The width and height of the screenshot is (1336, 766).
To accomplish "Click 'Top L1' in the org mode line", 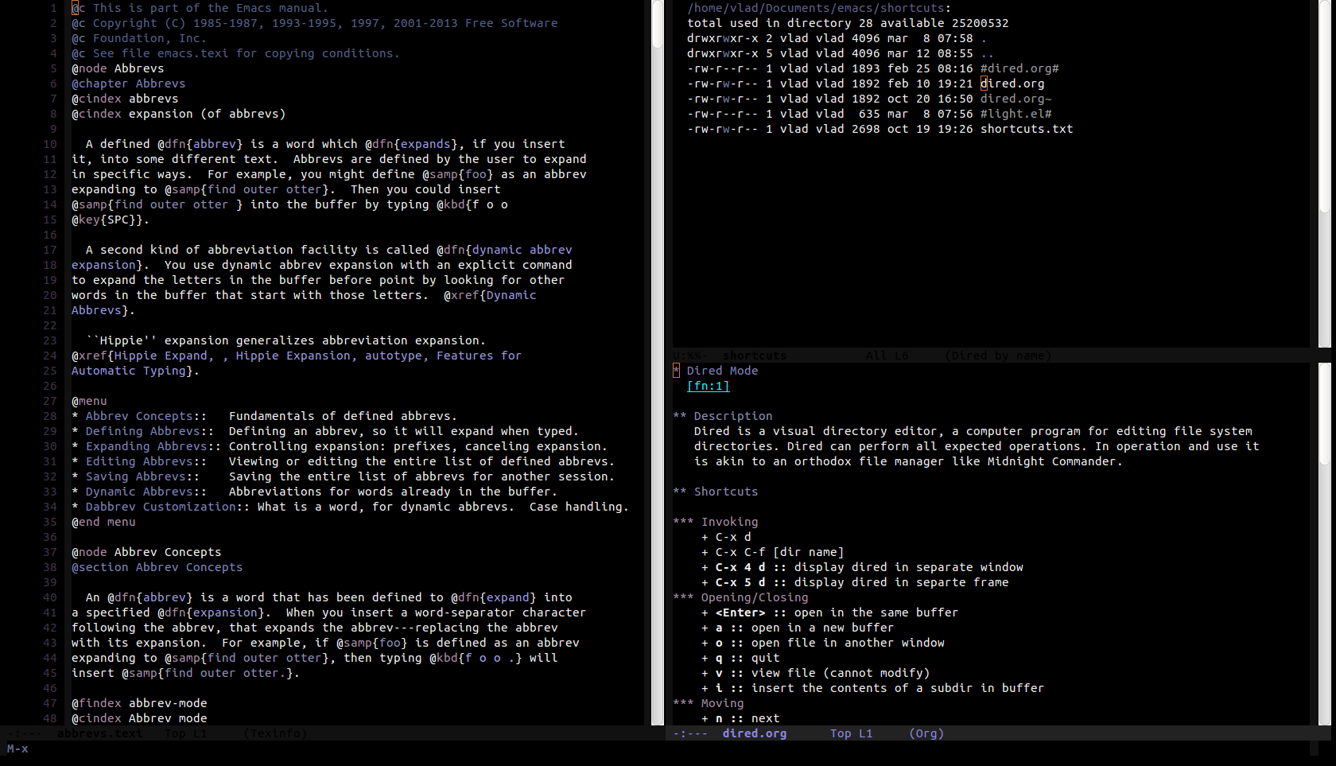I will (x=851, y=733).
